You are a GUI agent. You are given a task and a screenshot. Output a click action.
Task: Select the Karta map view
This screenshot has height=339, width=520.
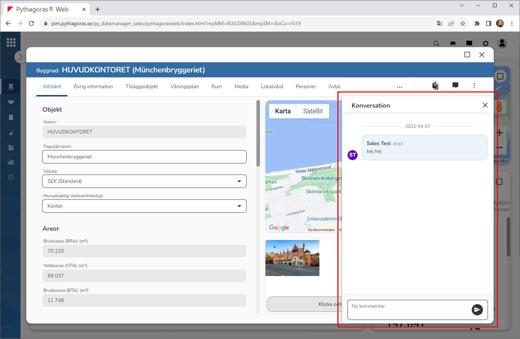[x=283, y=111]
